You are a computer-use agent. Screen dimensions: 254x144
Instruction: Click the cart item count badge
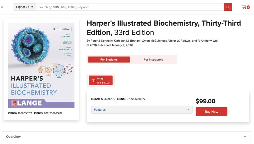pos(248,7)
